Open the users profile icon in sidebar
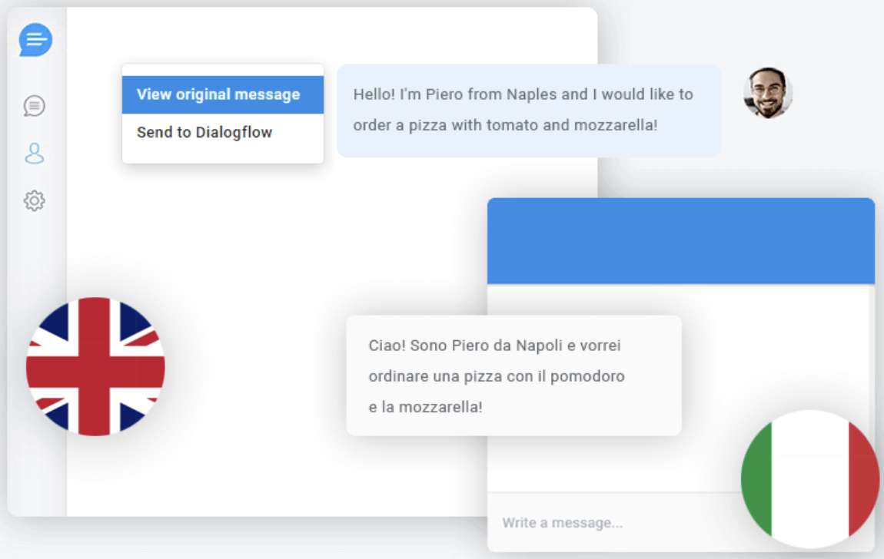This screenshot has height=559, width=884. click(x=35, y=153)
